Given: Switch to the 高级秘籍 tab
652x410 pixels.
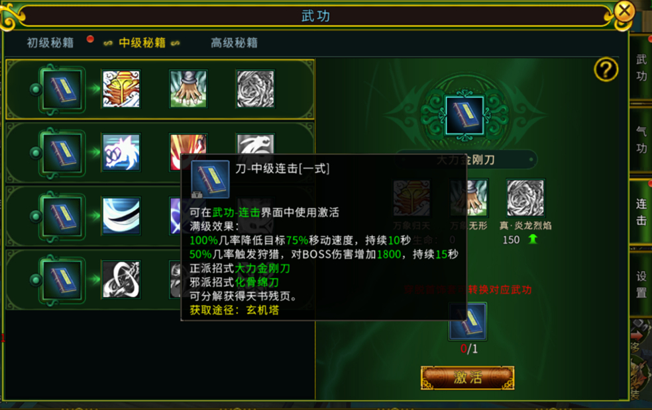Looking at the screenshot, I should tap(234, 43).
